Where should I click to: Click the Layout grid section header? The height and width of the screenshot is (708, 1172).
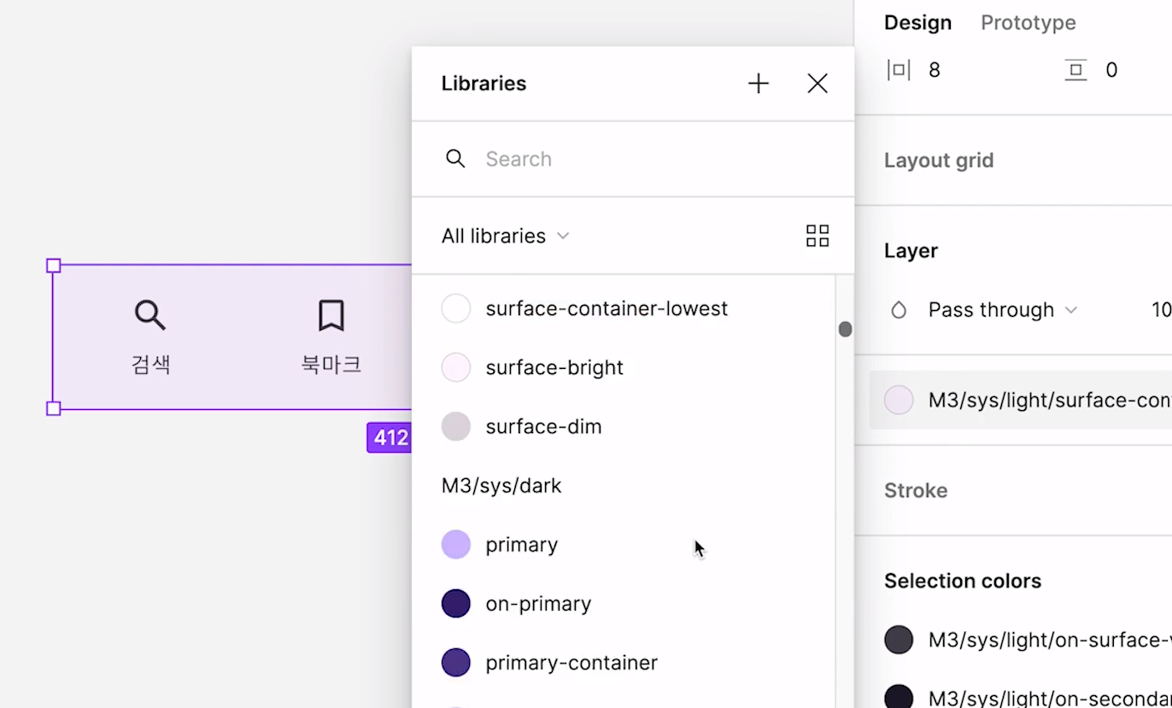[939, 161]
